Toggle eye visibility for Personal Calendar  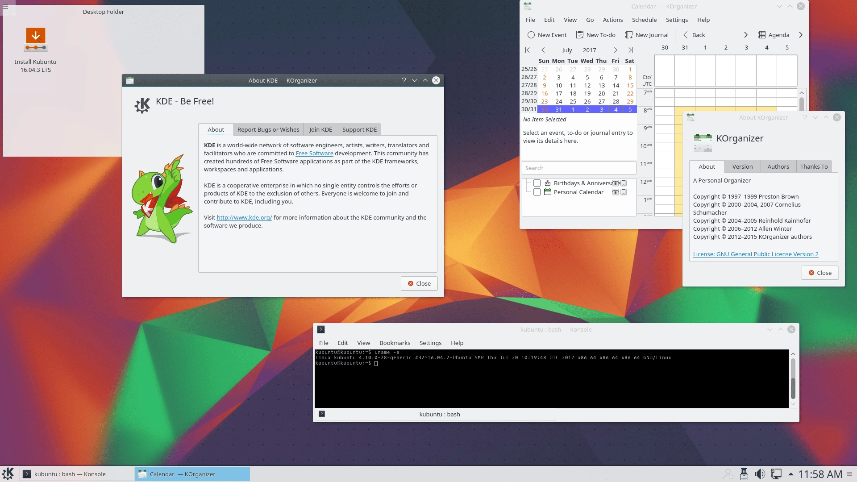(616, 192)
